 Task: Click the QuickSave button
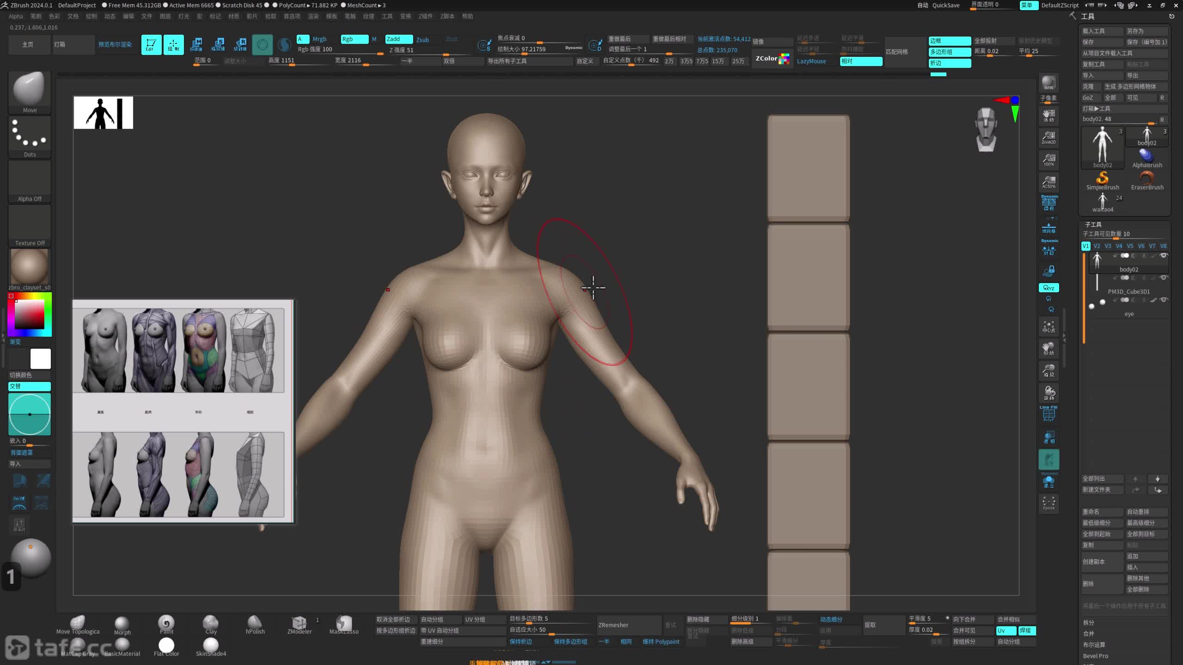946,5
